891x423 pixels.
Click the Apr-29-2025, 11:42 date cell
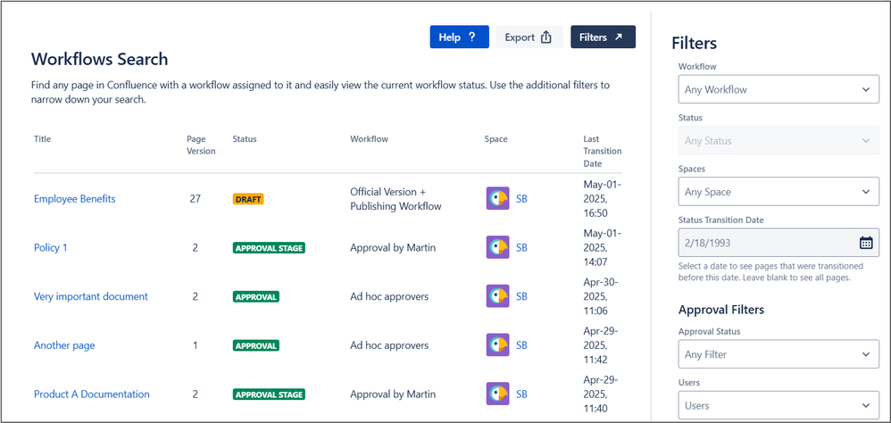pyautogui.click(x=602, y=345)
